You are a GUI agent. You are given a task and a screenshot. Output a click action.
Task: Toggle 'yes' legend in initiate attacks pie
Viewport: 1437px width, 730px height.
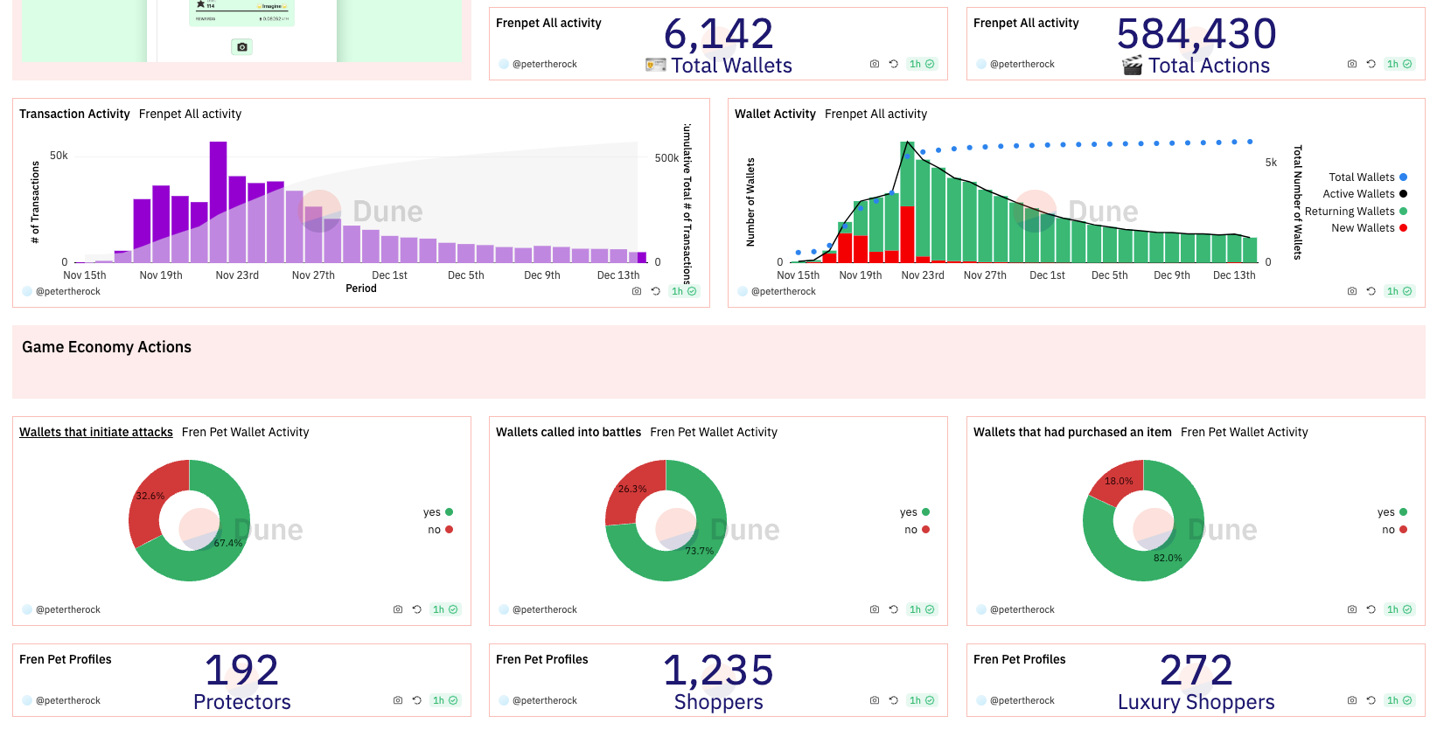point(438,512)
